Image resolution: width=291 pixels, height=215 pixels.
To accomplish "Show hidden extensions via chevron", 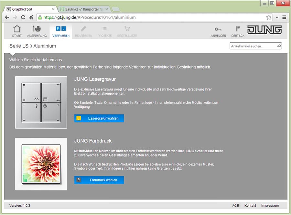I will (x=277, y=17).
